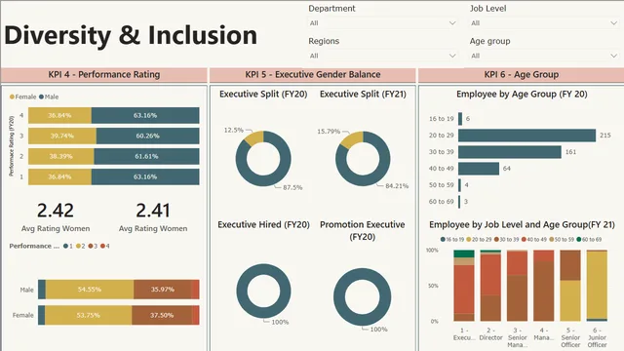Click the Age group dropdown chevron arrow

(x=613, y=56)
